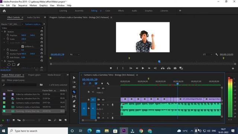Viewport: 238px width, 134px height.
Task: Show hidden Project panel tabs chevron
Action: click(68, 75)
